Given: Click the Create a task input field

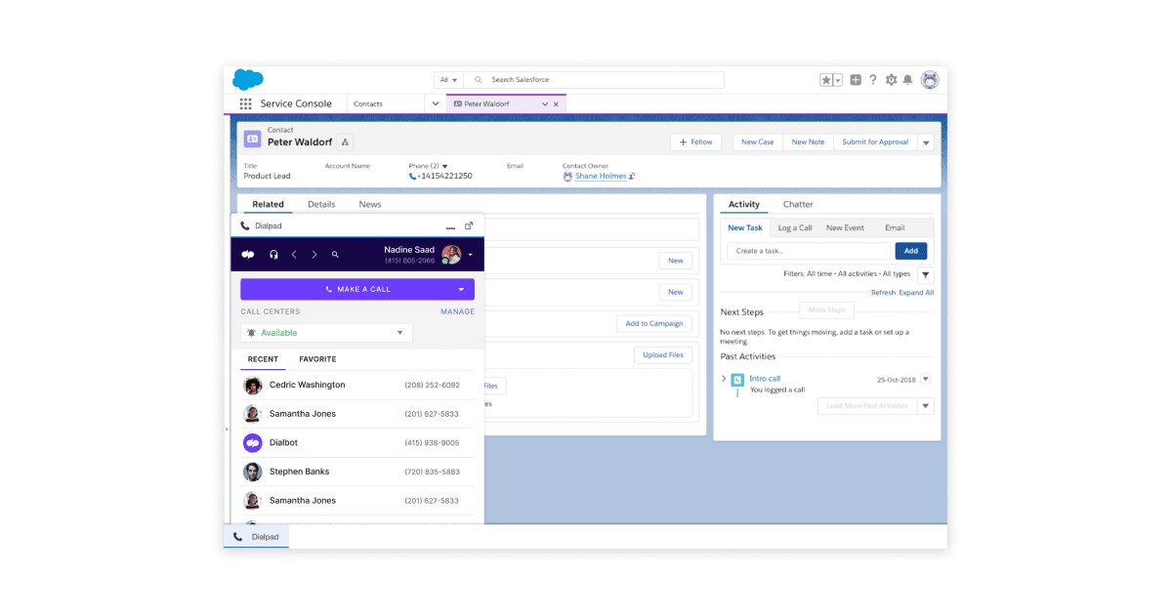Looking at the screenshot, I should [809, 251].
